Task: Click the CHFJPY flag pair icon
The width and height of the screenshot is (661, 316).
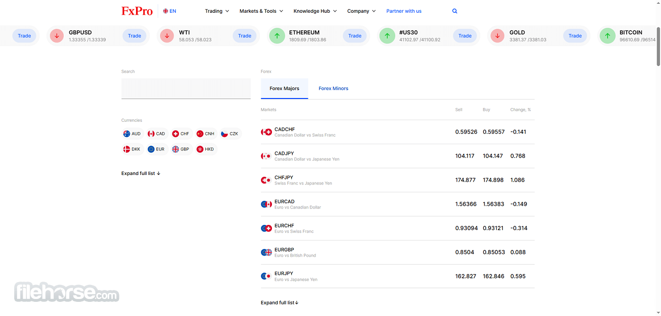Action: [266, 180]
